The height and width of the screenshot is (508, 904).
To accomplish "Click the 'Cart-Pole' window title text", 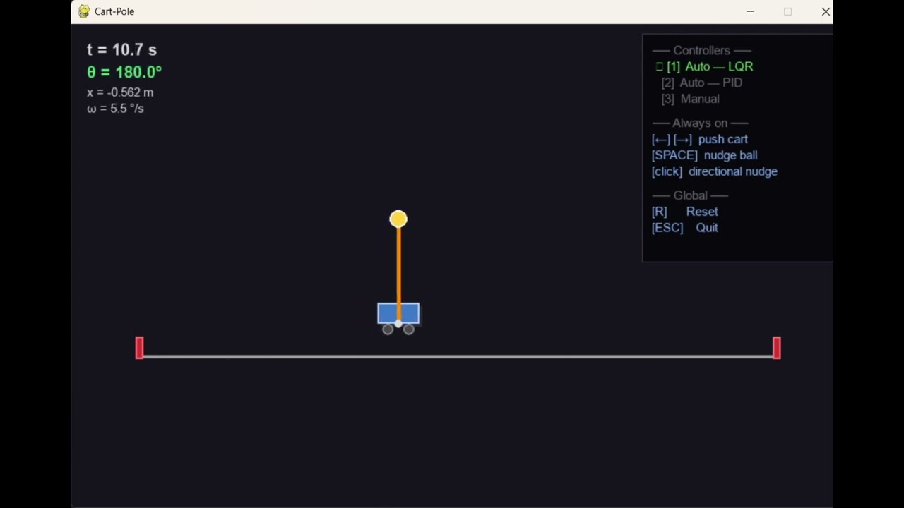I will (114, 11).
